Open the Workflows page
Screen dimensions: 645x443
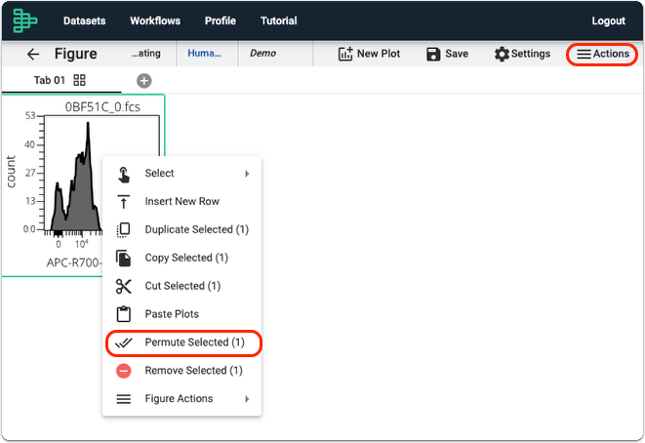tap(155, 20)
